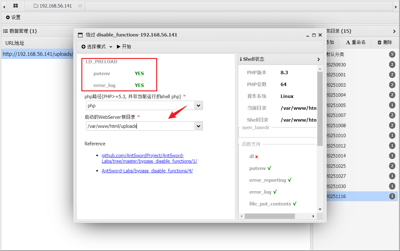Click the 开始 start button
This screenshot has height=251, width=400.
pos(124,46)
